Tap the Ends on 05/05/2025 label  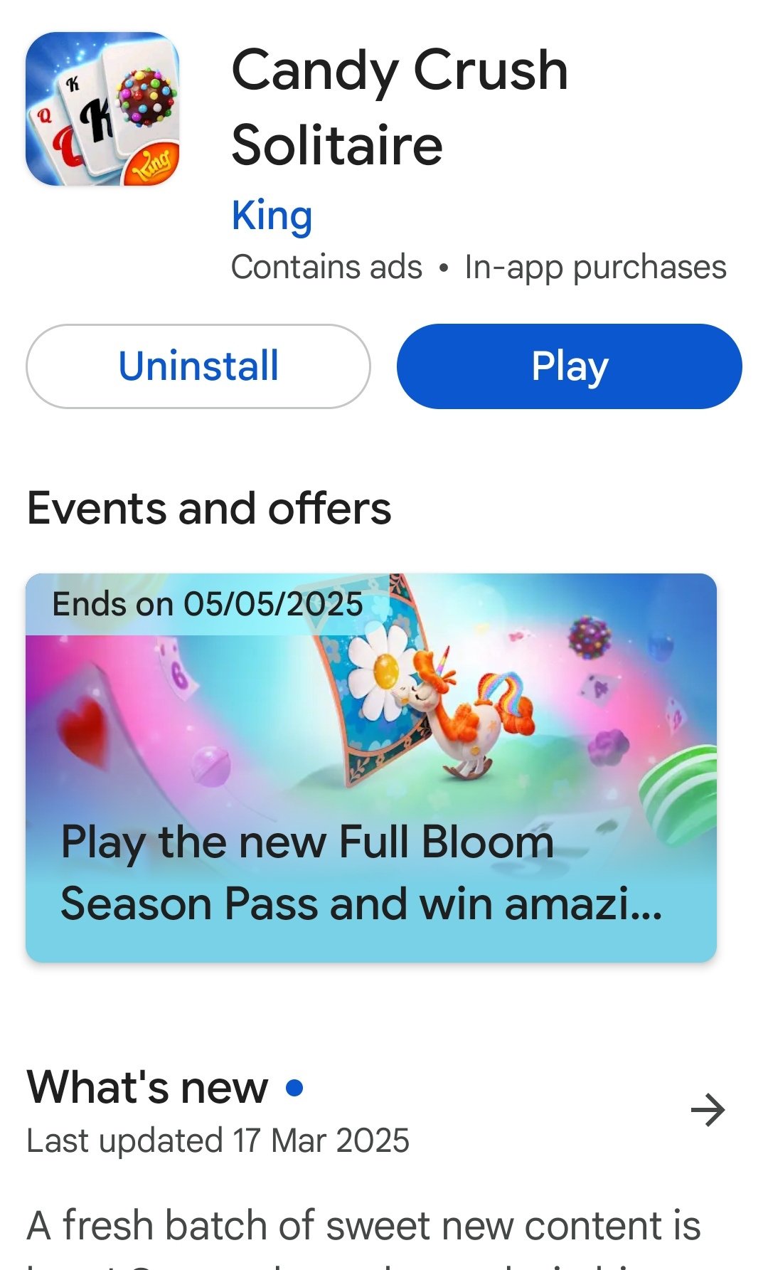[208, 604]
